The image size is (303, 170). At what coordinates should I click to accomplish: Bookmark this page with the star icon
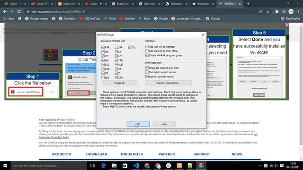pyautogui.click(x=268, y=11)
